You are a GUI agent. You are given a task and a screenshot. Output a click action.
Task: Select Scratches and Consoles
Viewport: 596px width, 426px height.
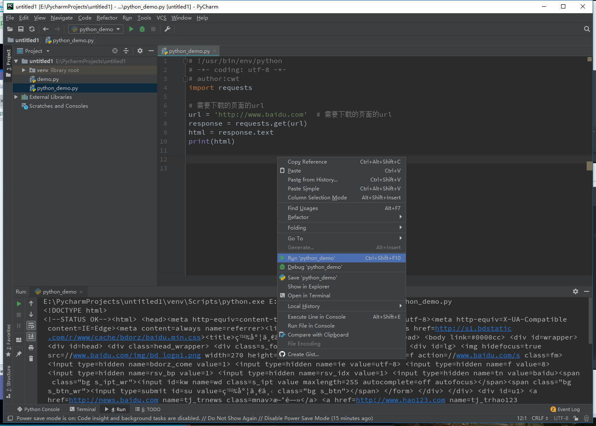coord(59,106)
